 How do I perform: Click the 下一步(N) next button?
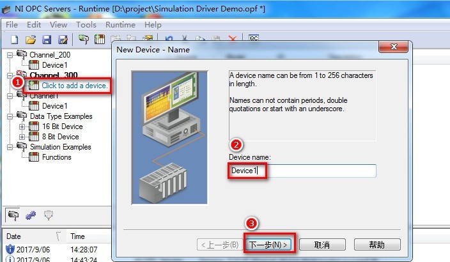click(268, 245)
